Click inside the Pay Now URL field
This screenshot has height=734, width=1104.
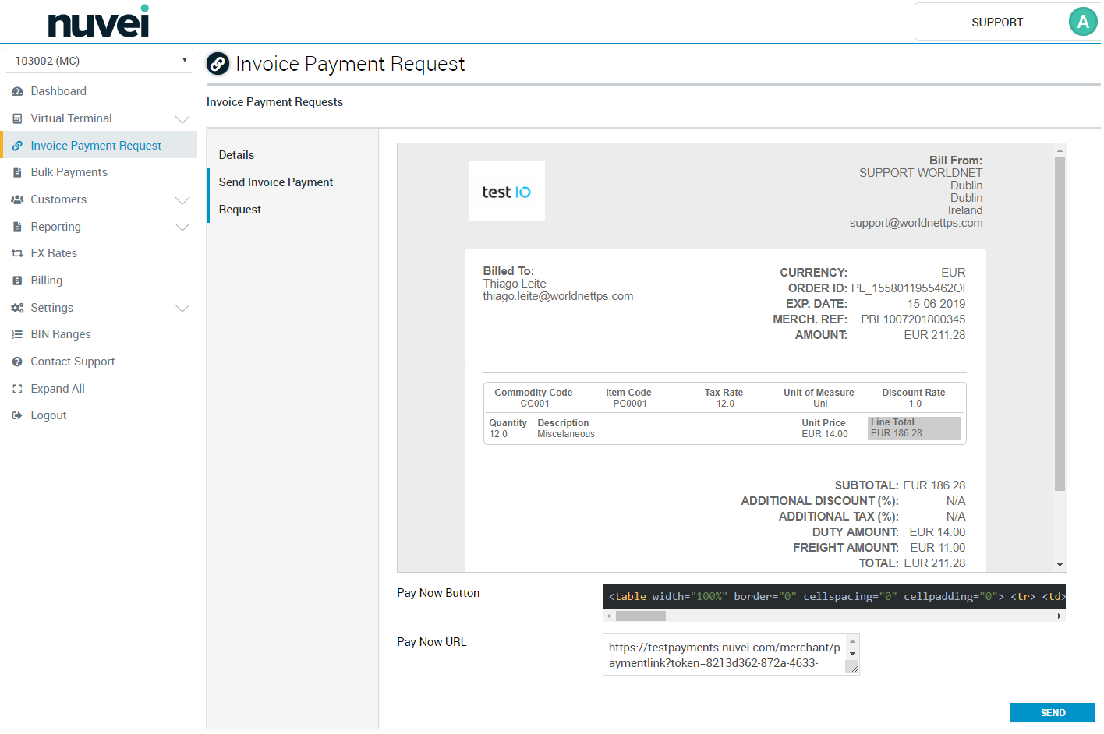pyautogui.click(x=725, y=655)
